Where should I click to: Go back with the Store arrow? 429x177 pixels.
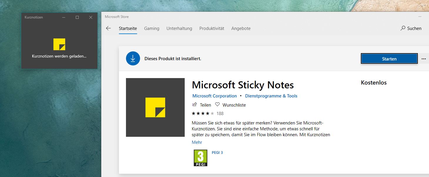pos(108,28)
